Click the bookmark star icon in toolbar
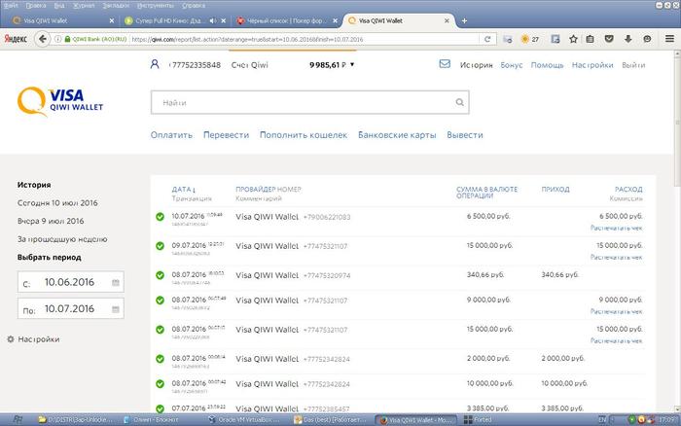 [x=573, y=39]
